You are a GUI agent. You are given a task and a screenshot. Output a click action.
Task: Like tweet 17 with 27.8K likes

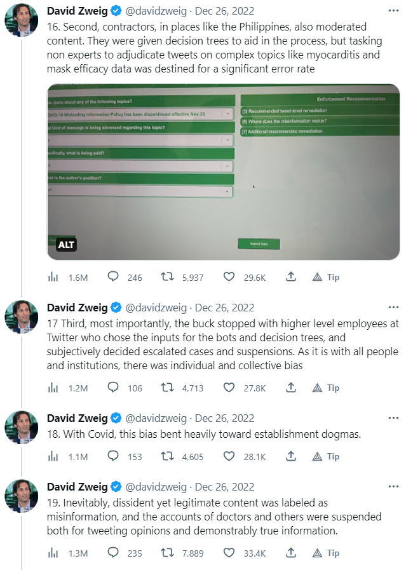[x=230, y=388]
